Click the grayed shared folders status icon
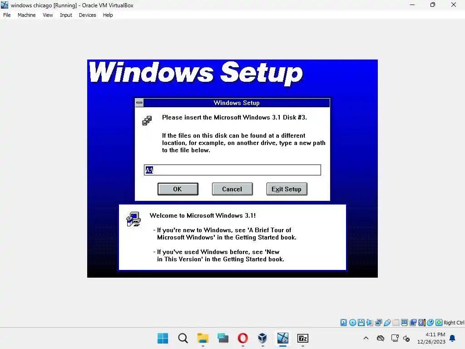The image size is (465, 349). [396, 322]
